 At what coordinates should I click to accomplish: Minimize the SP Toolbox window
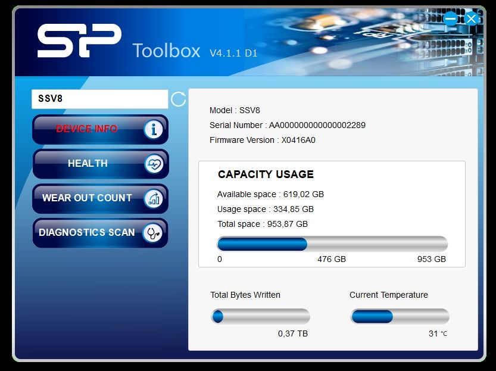point(450,18)
